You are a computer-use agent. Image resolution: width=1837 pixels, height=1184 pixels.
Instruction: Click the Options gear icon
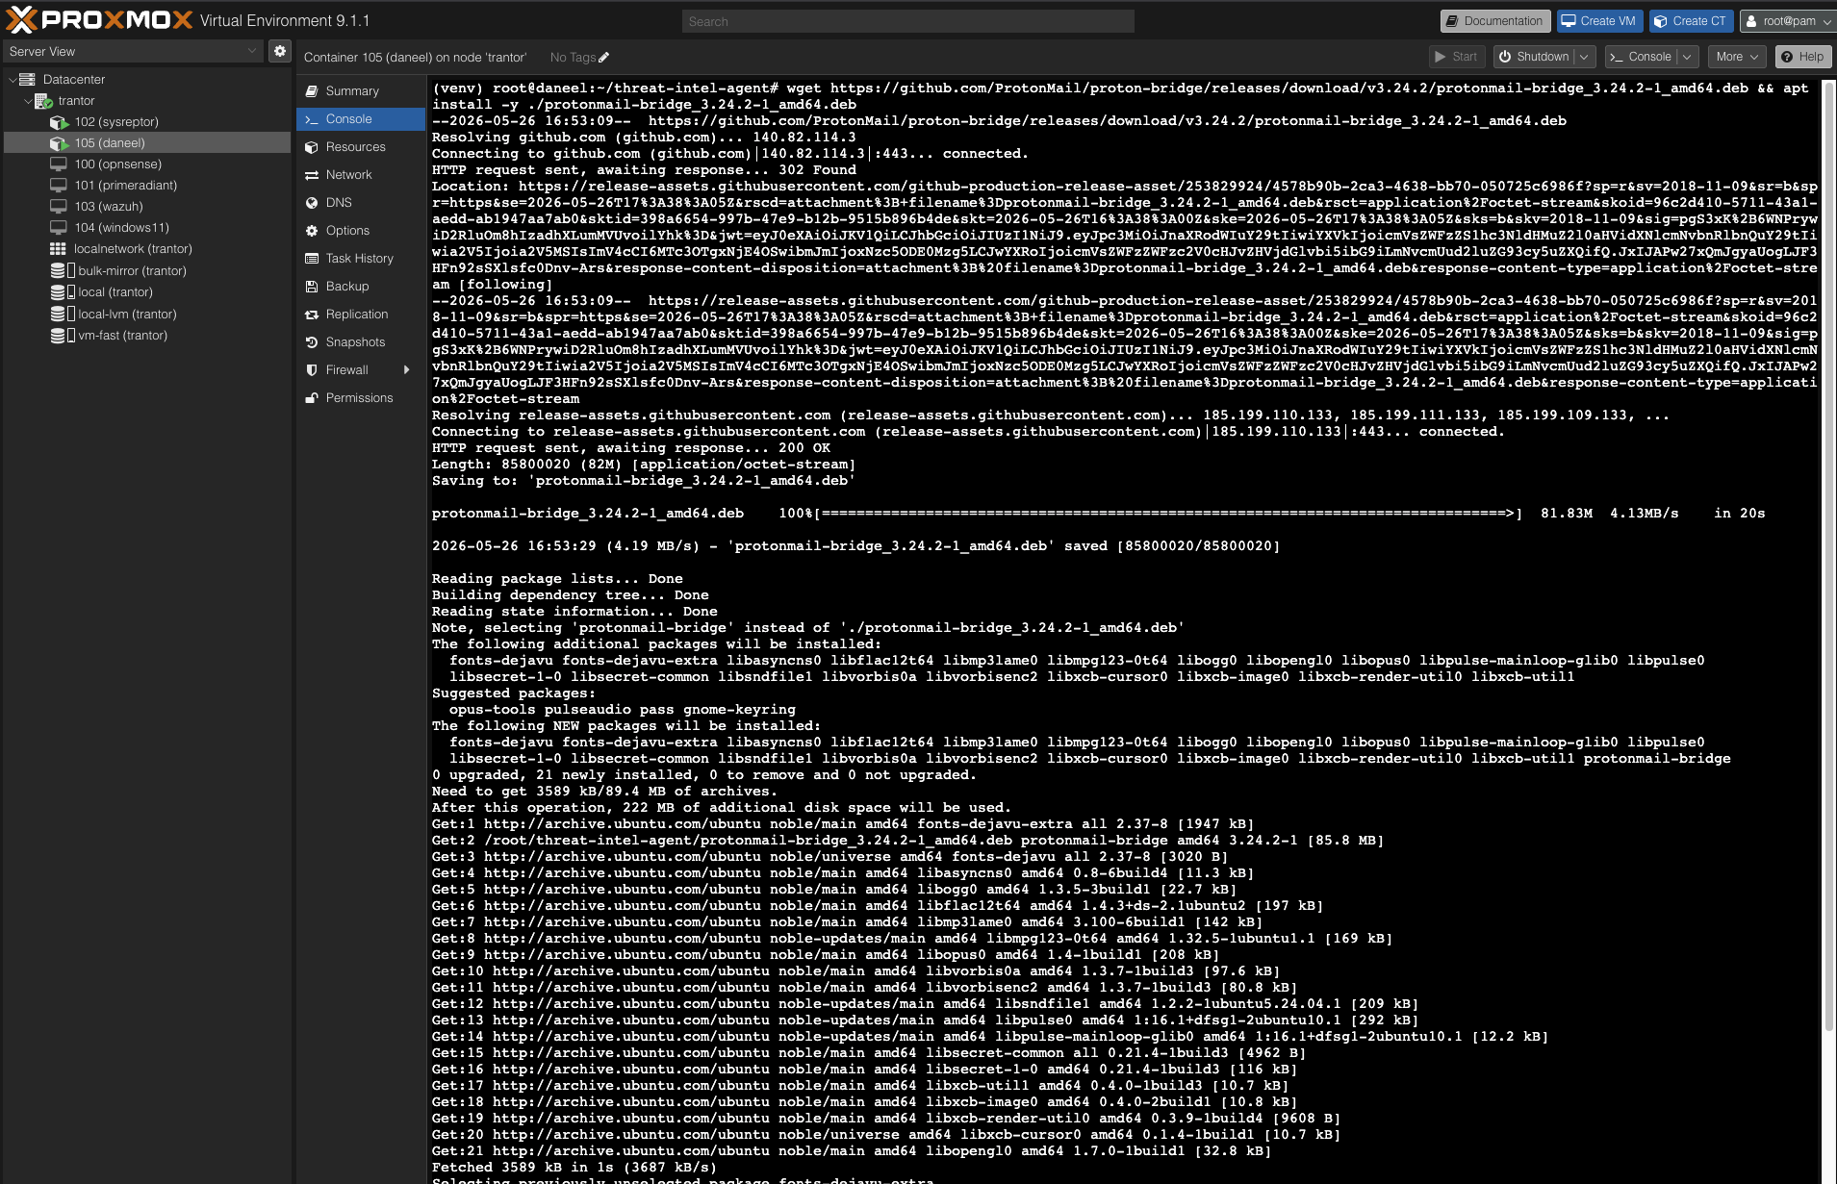tap(312, 231)
